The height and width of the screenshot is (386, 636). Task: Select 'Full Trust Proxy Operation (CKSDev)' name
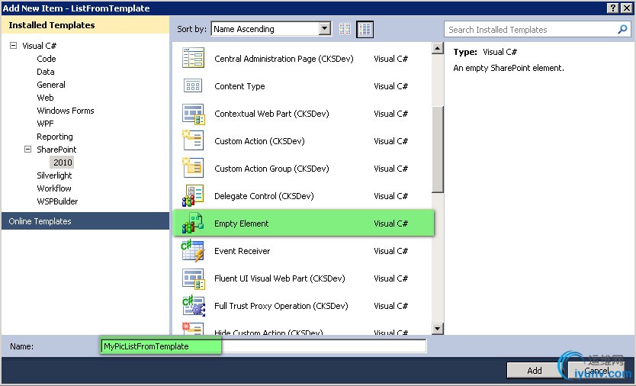point(281,306)
